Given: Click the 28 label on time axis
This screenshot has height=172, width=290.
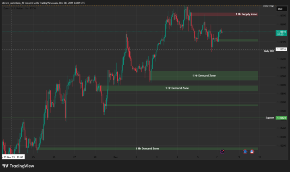Looking at the screenshot, I should [95, 157].
